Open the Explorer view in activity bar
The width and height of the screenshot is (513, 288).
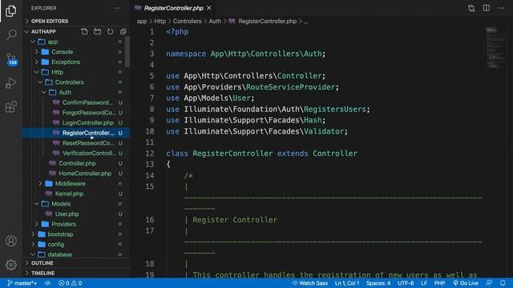coord(10,10)
